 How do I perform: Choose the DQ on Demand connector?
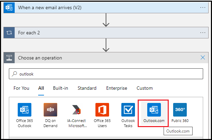[50, 110]
